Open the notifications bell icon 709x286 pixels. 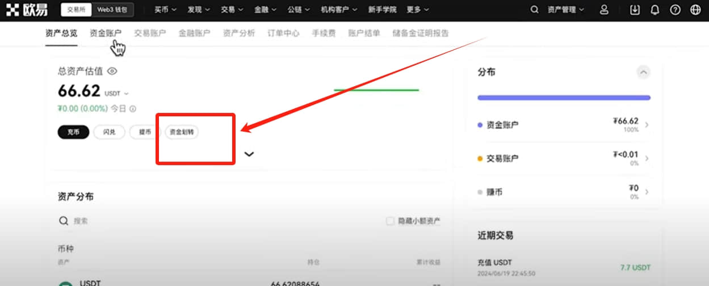(x=655, y=10)
